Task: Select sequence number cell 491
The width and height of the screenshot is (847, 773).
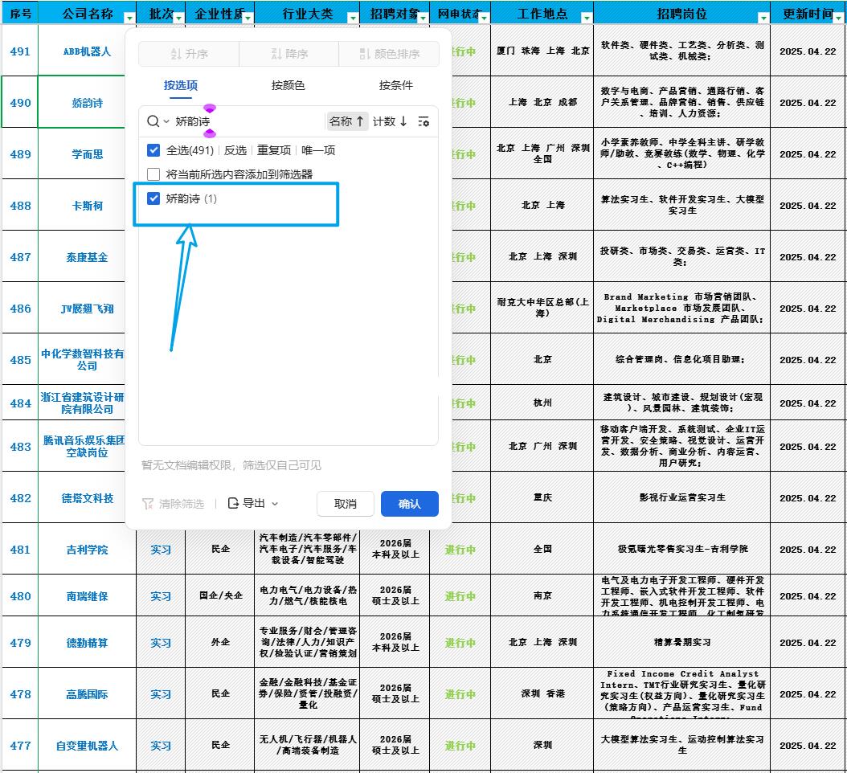Action: (x=20, y=51)
